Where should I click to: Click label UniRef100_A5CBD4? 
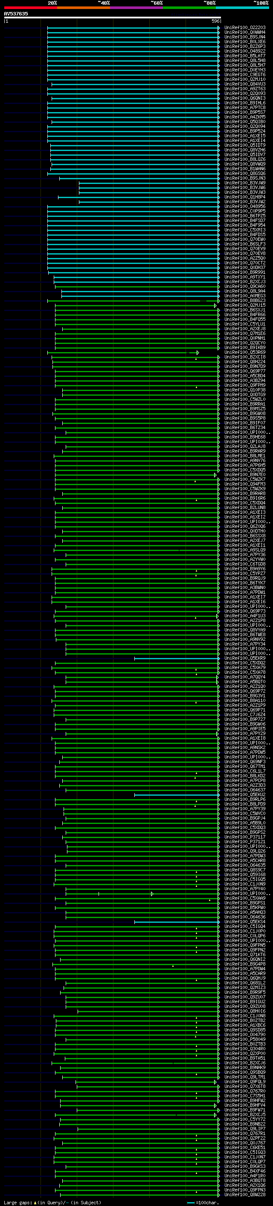coord(244,376)
